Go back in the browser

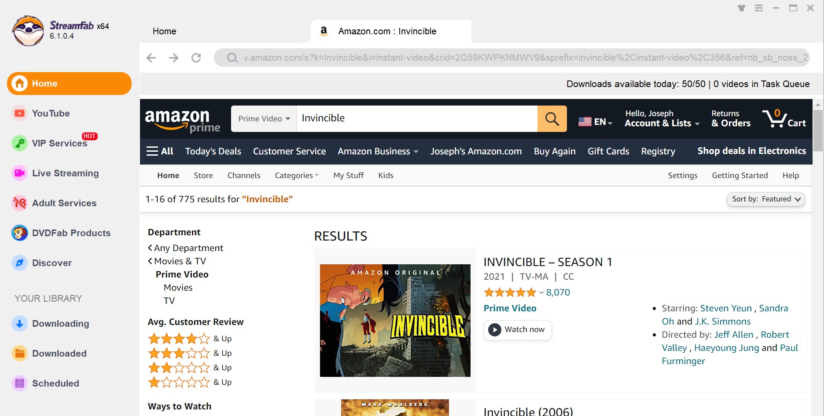coord(151,58)
